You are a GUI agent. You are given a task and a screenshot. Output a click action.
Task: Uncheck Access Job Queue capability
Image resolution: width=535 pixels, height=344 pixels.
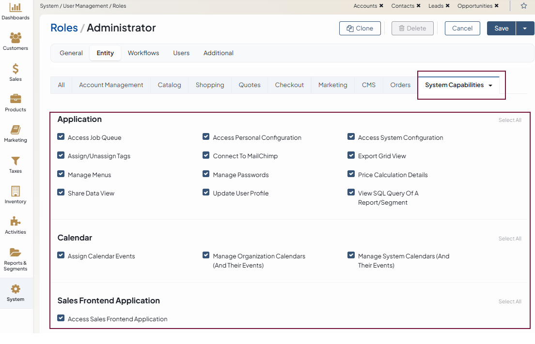61,137
